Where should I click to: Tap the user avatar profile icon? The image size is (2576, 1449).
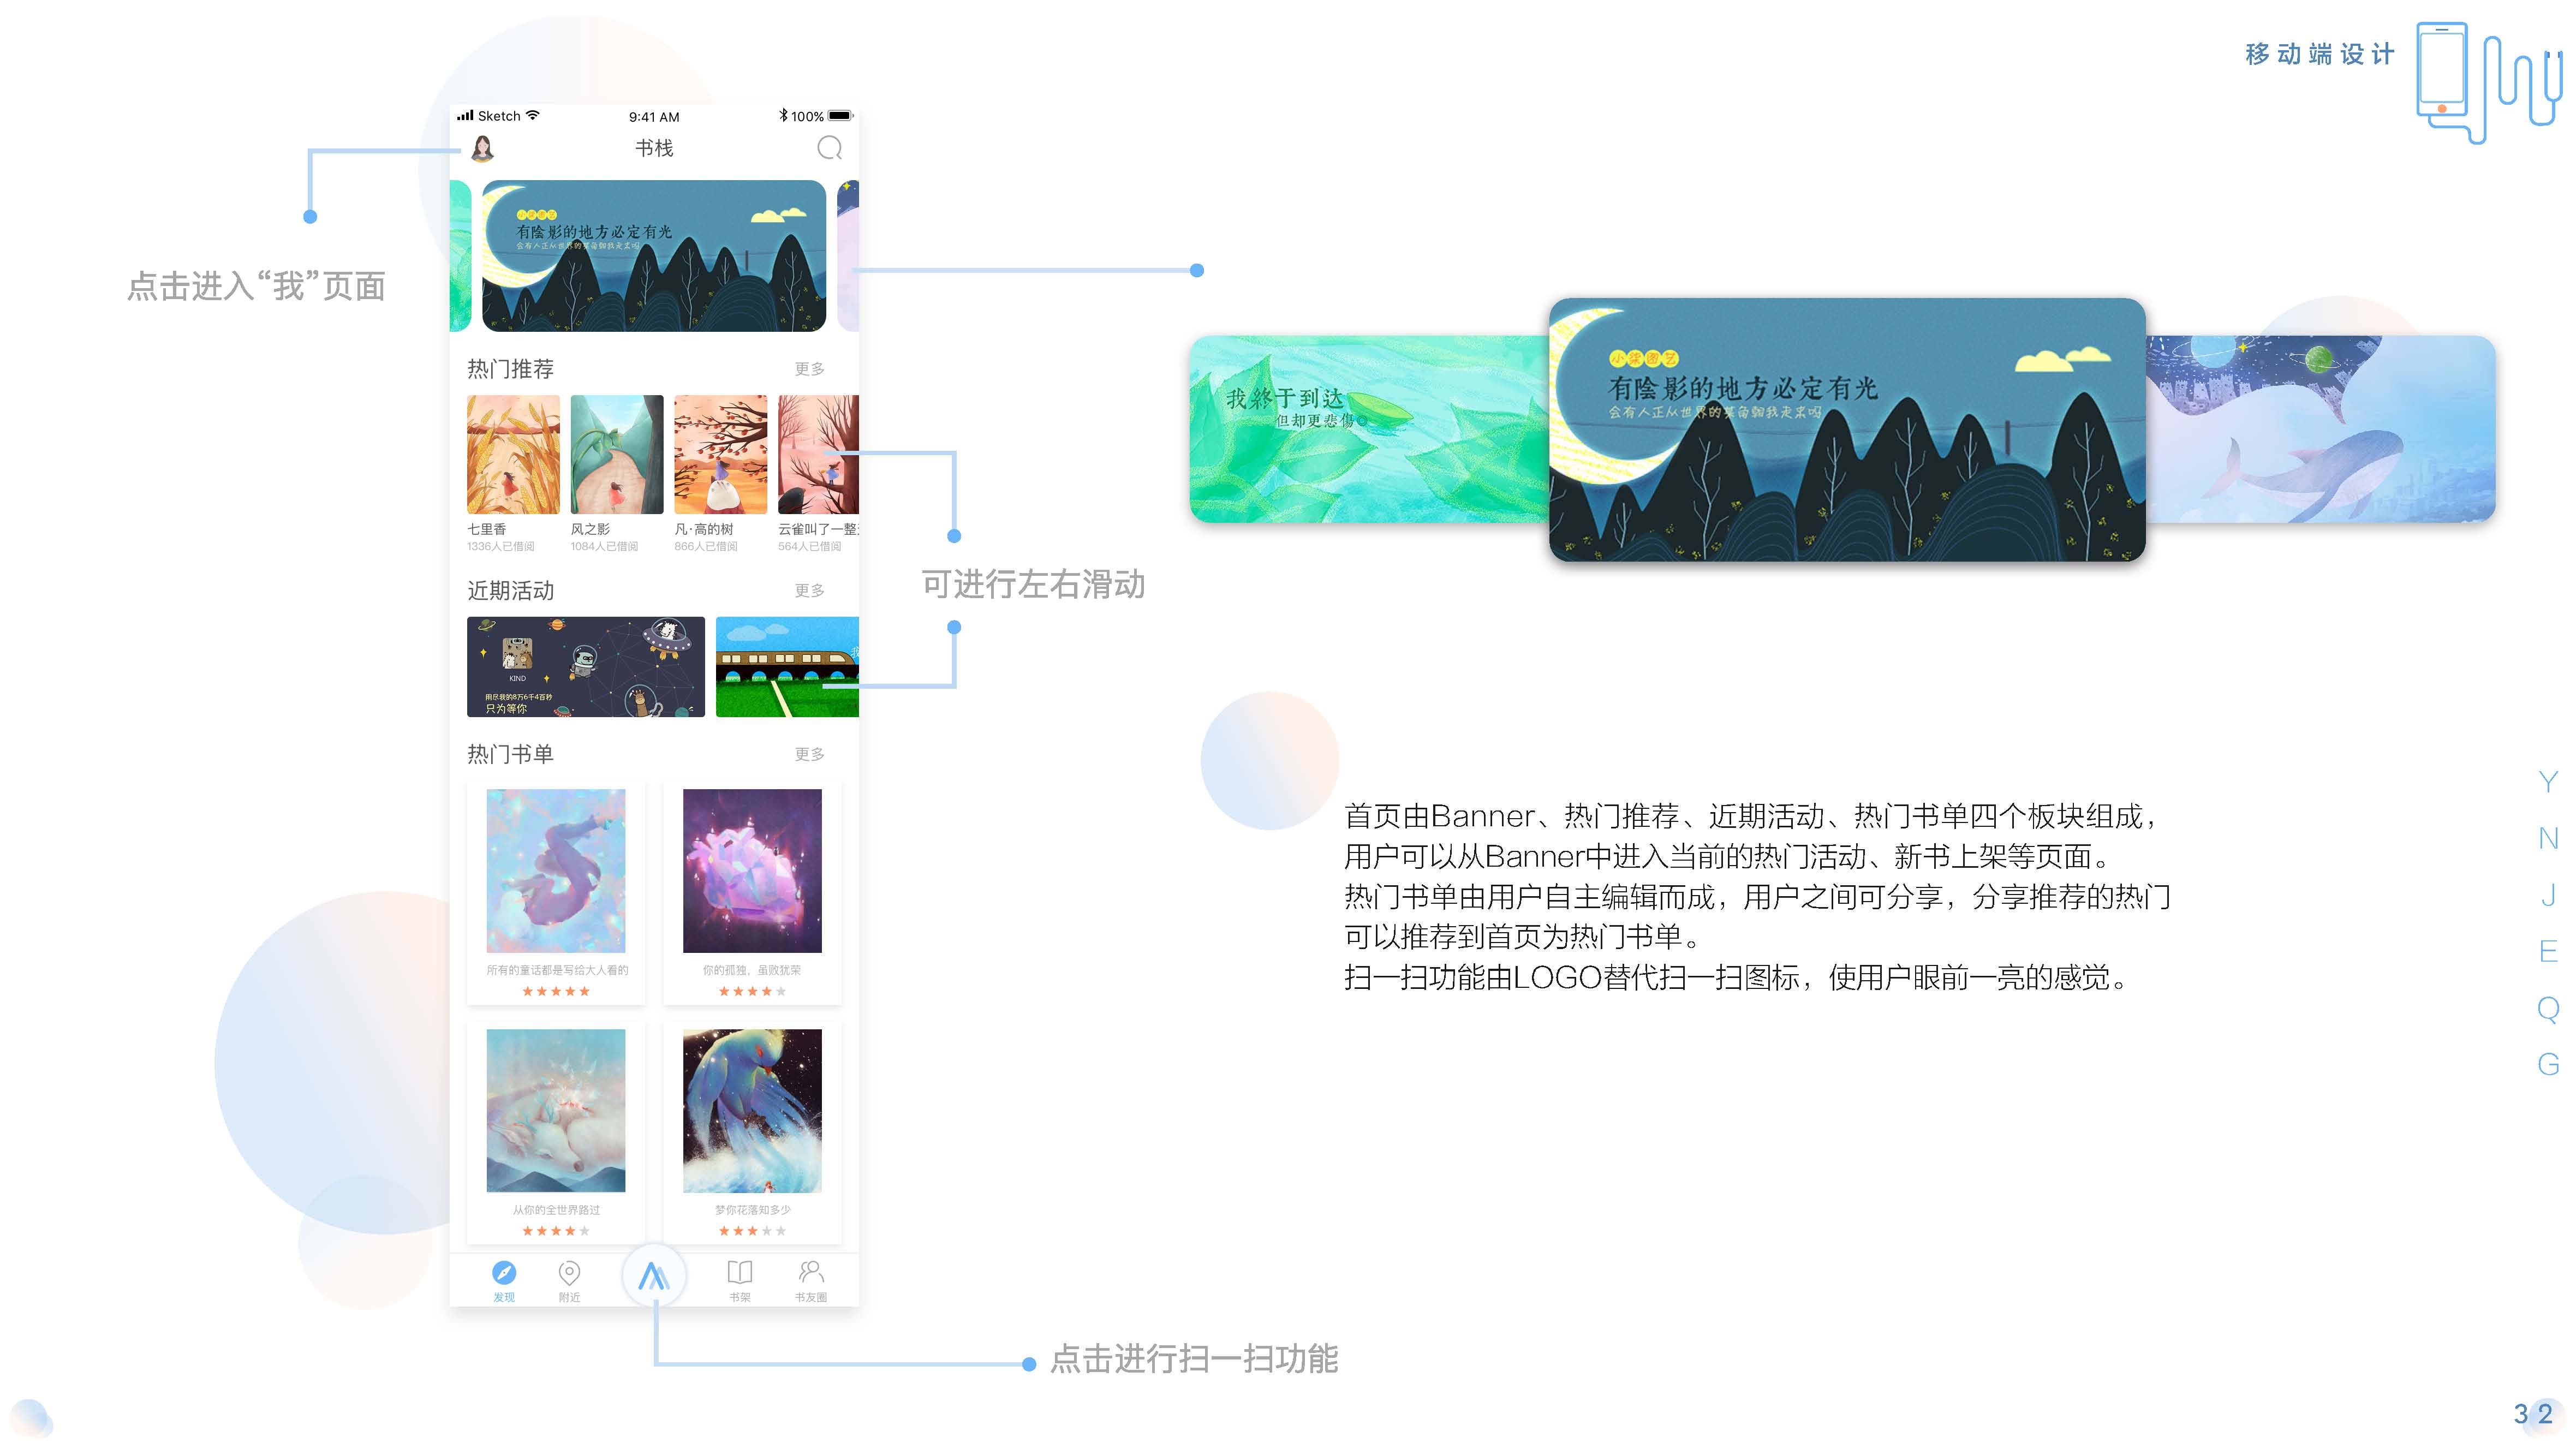pos(483,149)
